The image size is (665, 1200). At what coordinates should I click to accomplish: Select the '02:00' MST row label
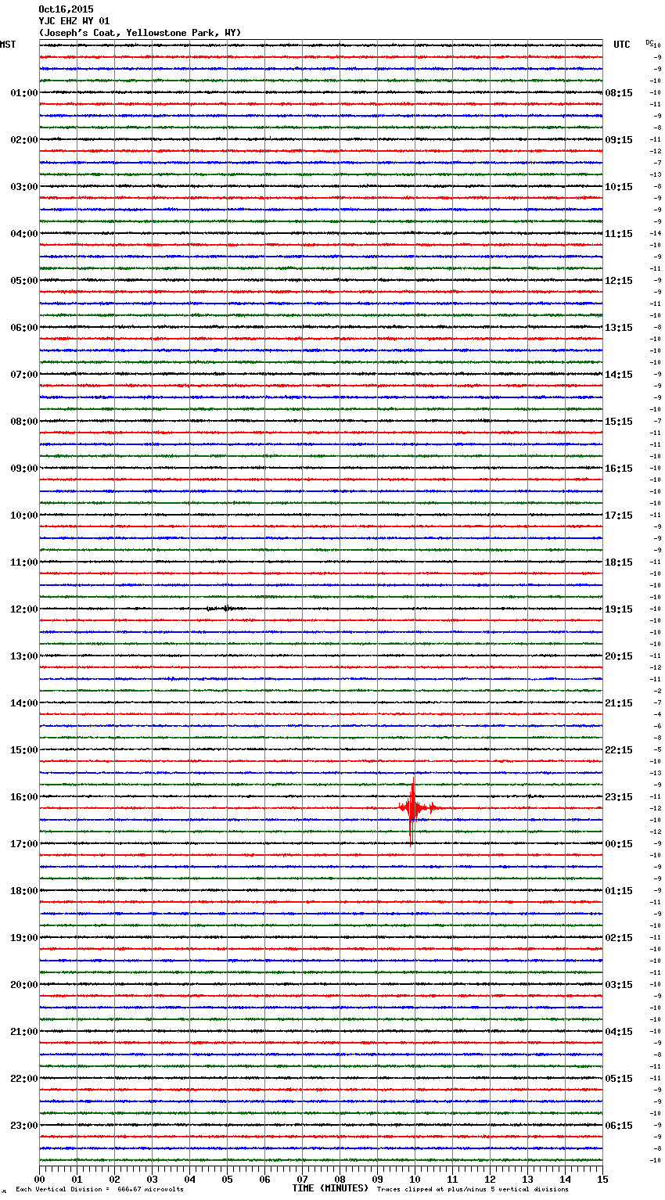pos(24,140)
